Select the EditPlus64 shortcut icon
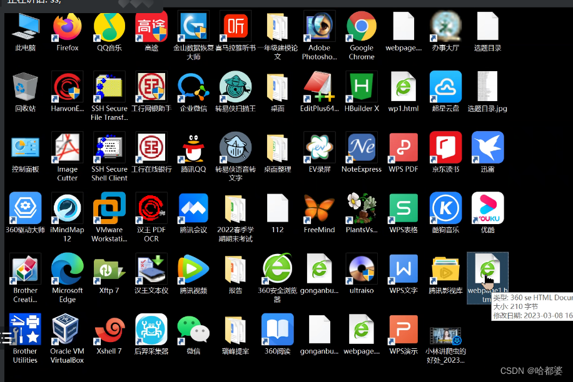Screen dimensions: 573x382 click(320, 87)
